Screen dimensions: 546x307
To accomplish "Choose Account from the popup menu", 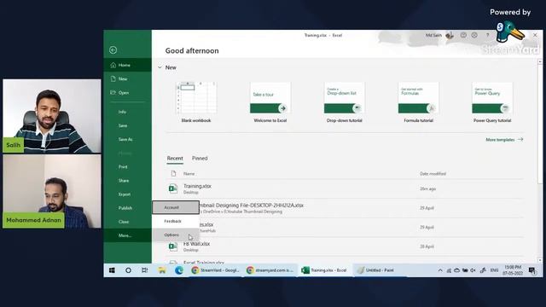I will pos(176,207).
